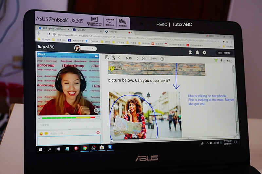The image size is (262, 174).
Task: Open the LSIGraph bookmark
Action: click(x=195, y=45)
